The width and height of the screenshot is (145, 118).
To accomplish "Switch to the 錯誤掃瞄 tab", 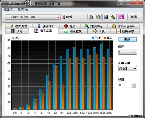I will coord(94,26).
